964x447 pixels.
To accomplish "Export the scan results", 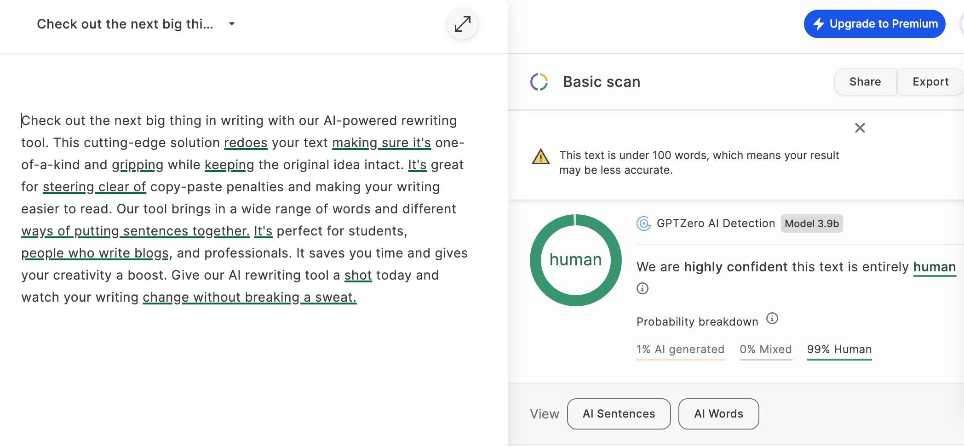I will click(x=930, y=82).
